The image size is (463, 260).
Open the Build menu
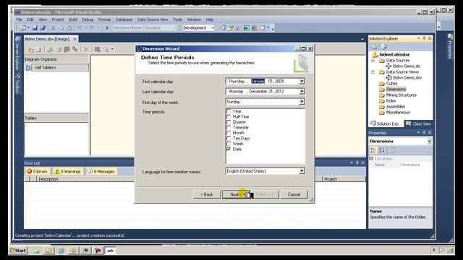[73, 19]
